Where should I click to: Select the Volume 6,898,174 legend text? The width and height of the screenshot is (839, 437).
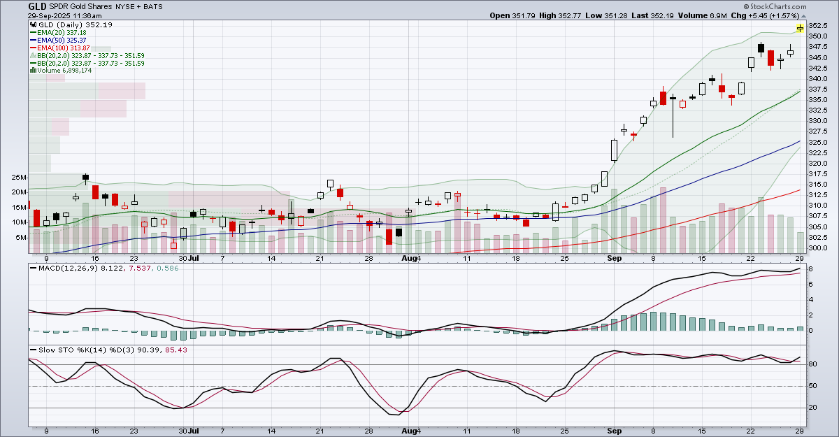click(x=64, y=71)
